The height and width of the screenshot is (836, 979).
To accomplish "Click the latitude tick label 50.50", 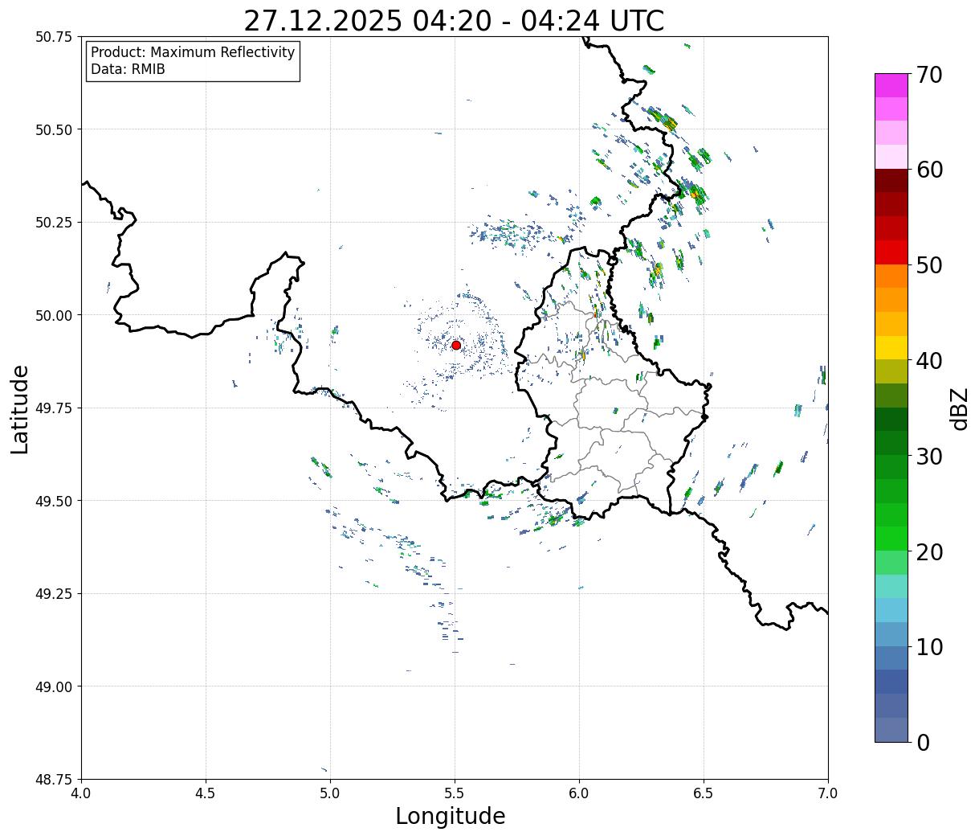I will click(54, 129).
